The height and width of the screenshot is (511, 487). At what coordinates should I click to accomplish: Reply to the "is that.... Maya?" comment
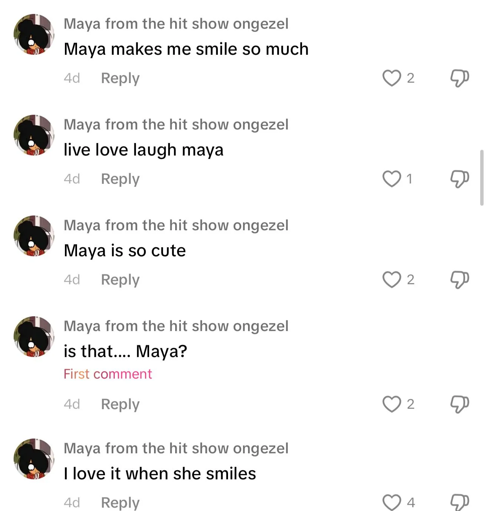click(x=120, y=404)
